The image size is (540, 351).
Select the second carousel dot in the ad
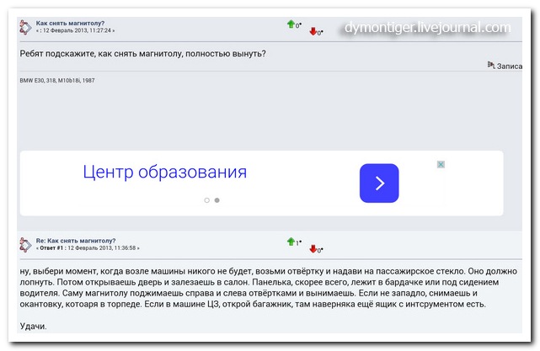pyautogui.click(x=217, y=200)
